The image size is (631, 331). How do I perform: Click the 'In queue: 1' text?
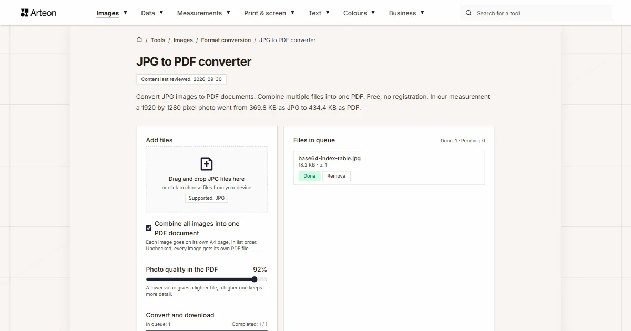(x=158, y=324)
